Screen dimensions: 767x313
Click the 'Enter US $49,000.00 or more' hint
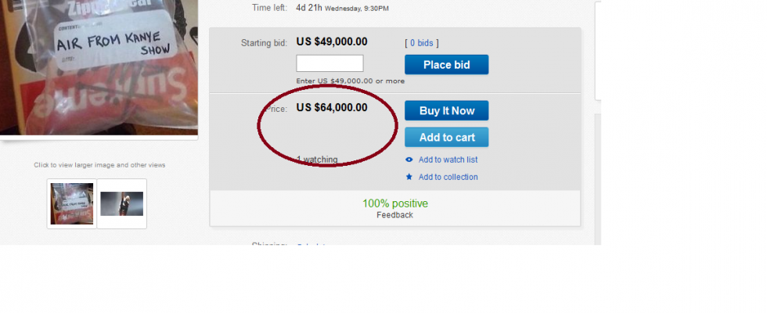(351, 81)
